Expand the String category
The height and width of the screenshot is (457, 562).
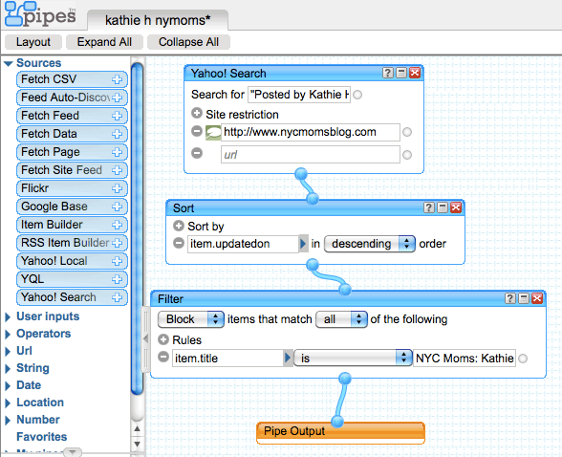(x=8, y=368)
